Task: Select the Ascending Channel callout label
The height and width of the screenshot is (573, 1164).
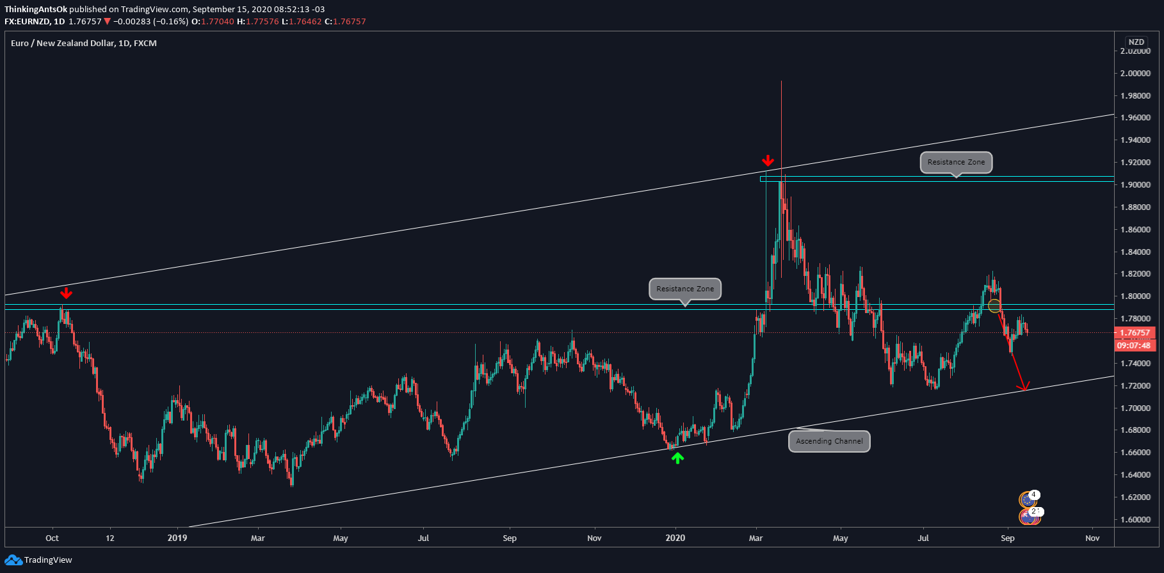Action: click(829, 441)
